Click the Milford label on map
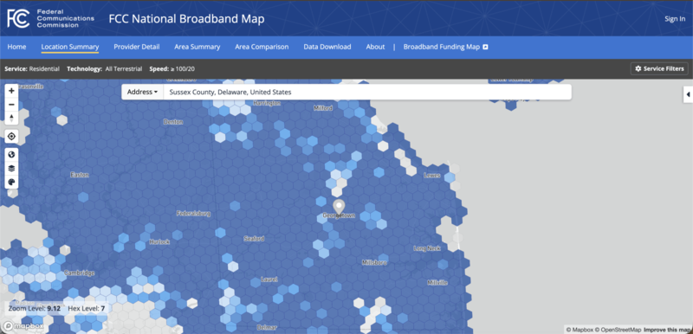This screenshot has width=693, height=334. (322, 107)
